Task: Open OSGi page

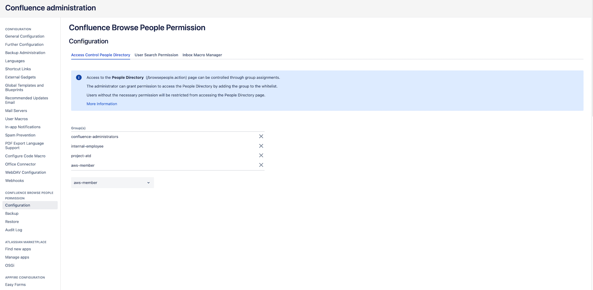Action: click(10, 266)
